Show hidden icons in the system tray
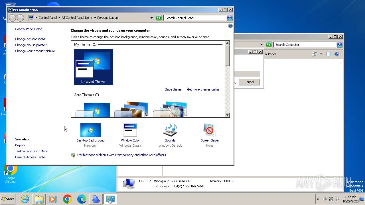The width and height of the screenshot is (365, 205). [318, 199]
